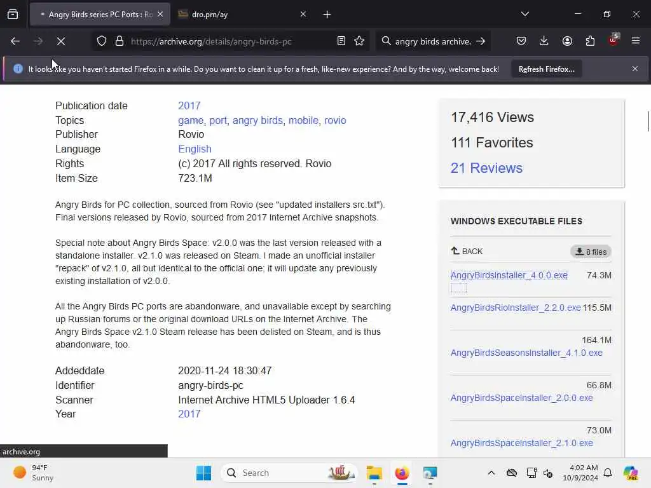Download AngryBirdsSpaceInstaller_2.0.0.exe
Viewport: 651px width, 488px height.
(521, 398)
